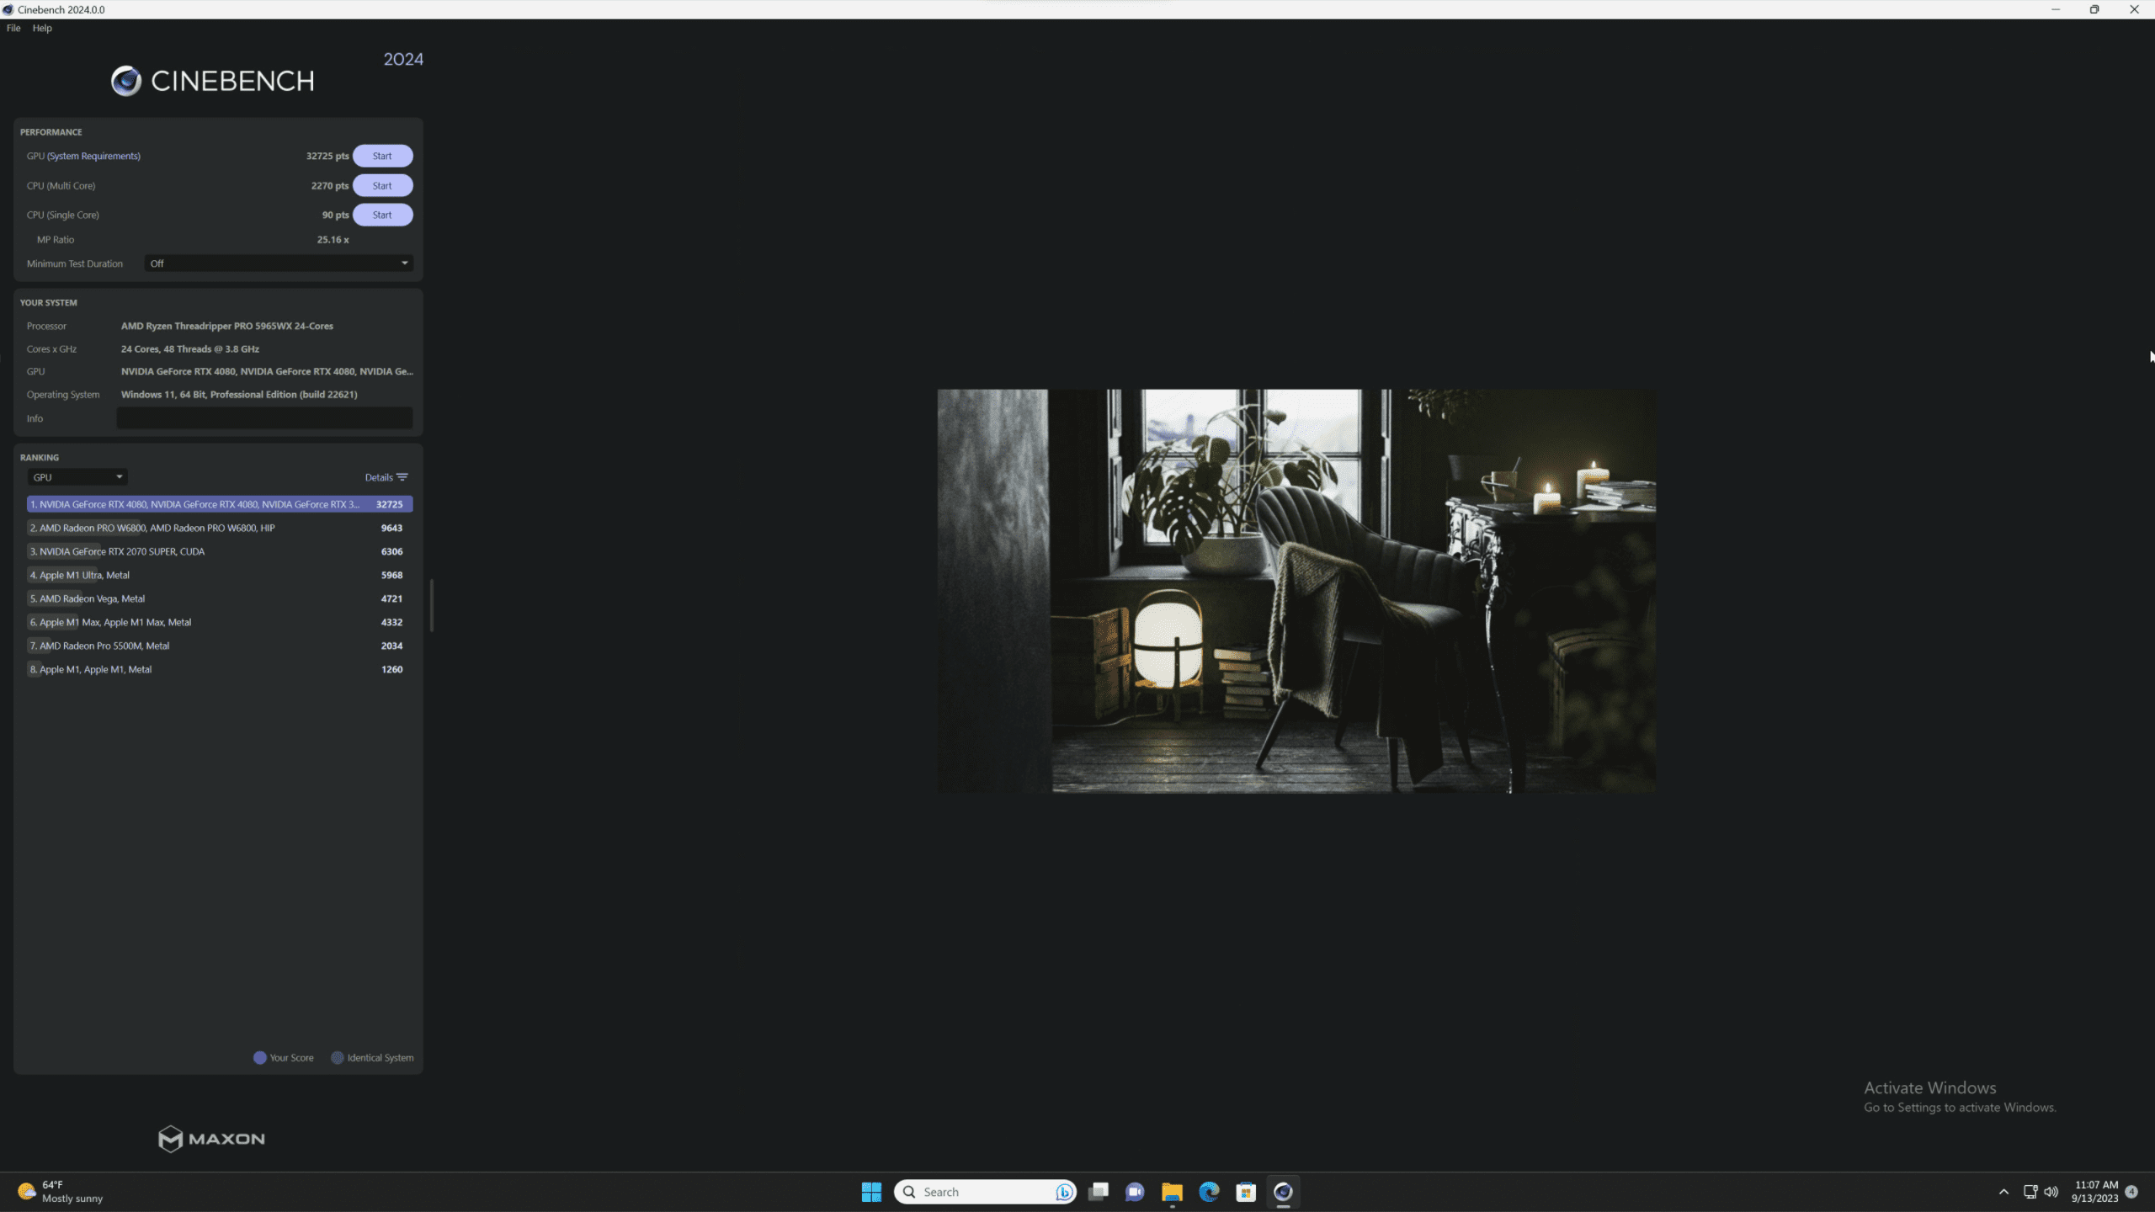Open the Help menu
The image size is (2155, 1212).
tap(41, 28)
